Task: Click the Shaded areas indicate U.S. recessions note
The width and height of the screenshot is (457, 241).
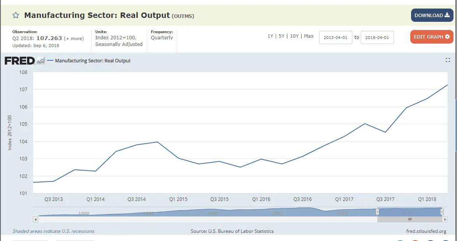Action: [x=53, y=231]
